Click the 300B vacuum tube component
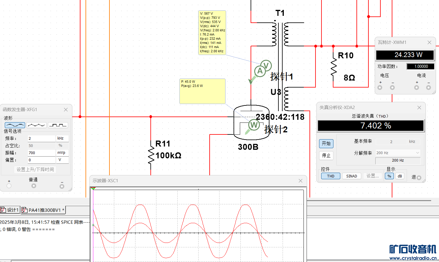 point(251,122)
